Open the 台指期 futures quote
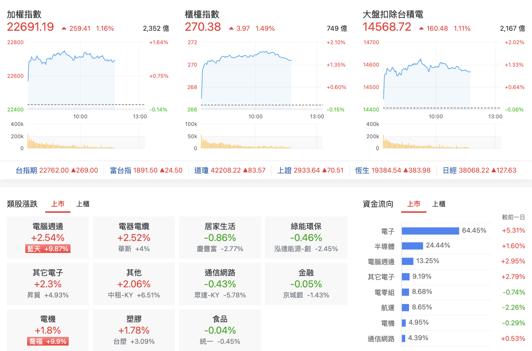This screenshot has height=351, width=532. tap(57, 170)
